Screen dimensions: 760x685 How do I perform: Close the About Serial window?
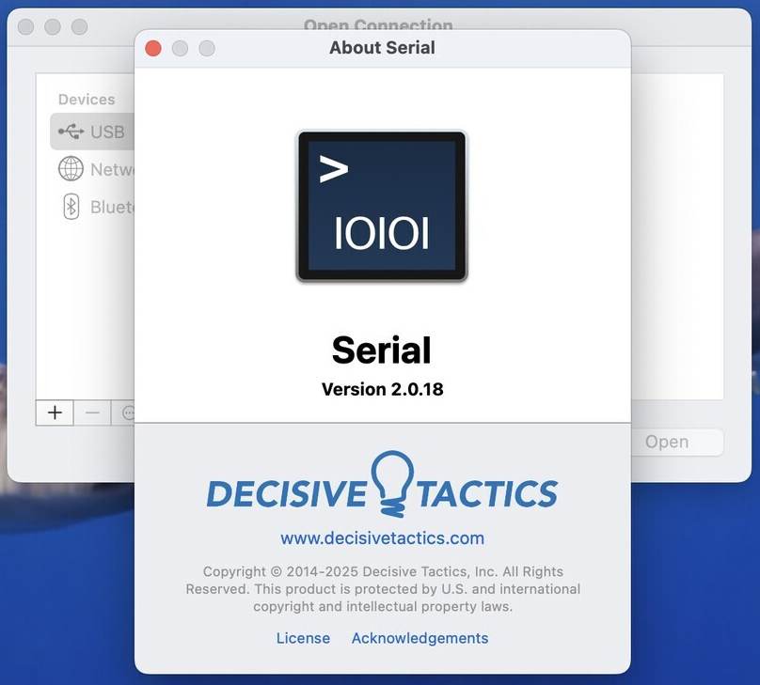(153, 48)
